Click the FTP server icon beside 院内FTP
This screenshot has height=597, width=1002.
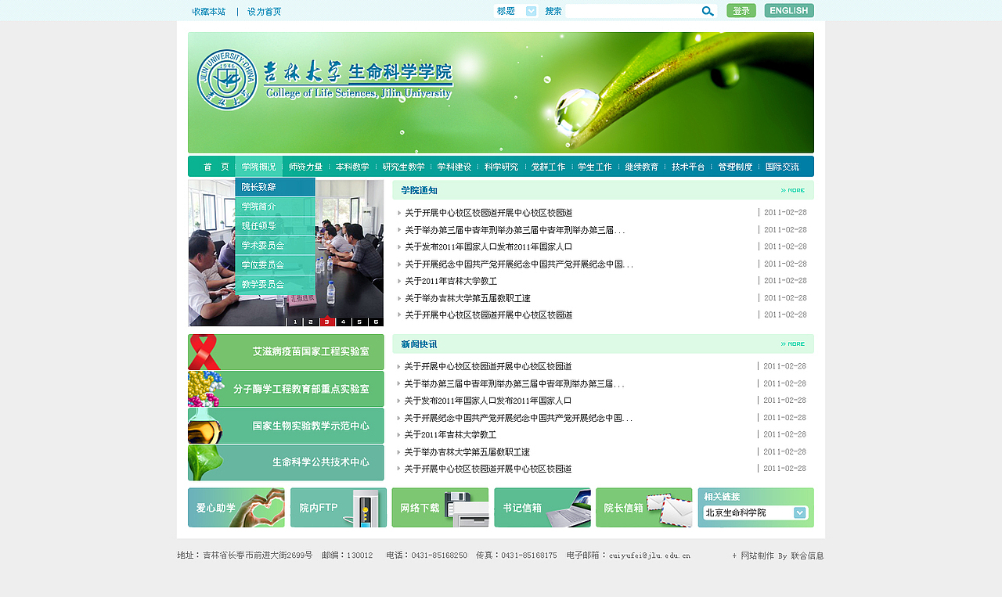[368, 507]
